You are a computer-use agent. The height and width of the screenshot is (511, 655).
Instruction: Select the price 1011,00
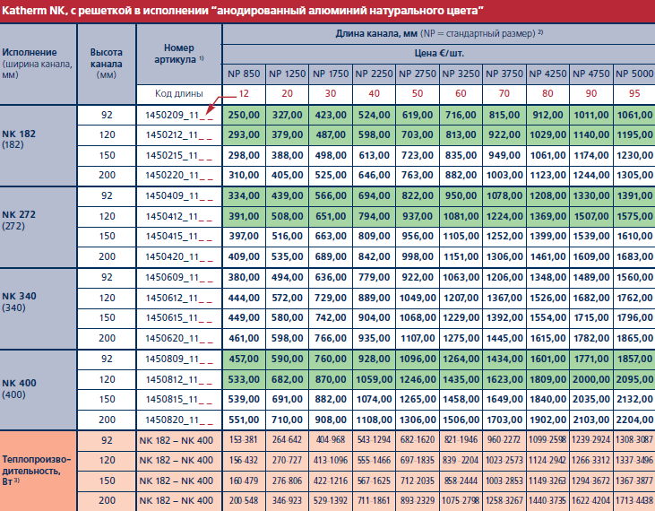pos(591,115)
